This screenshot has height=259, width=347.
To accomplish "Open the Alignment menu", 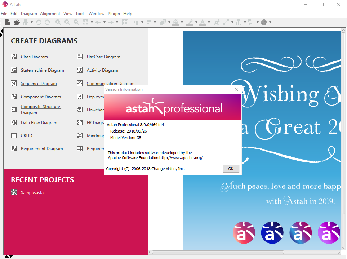I will click(50, 13).
